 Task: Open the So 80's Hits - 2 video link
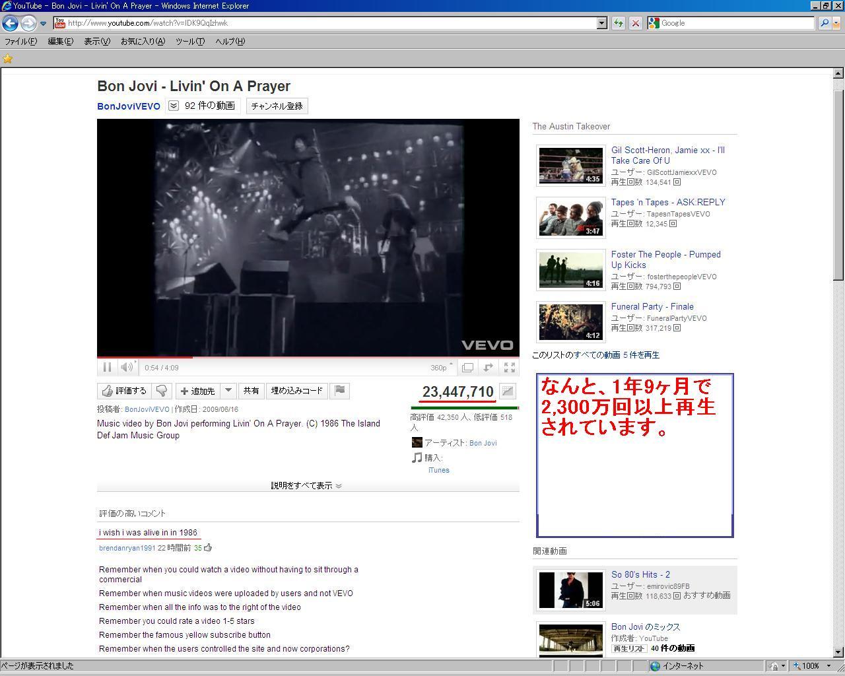pyautogui.click(x=640, y=575)
